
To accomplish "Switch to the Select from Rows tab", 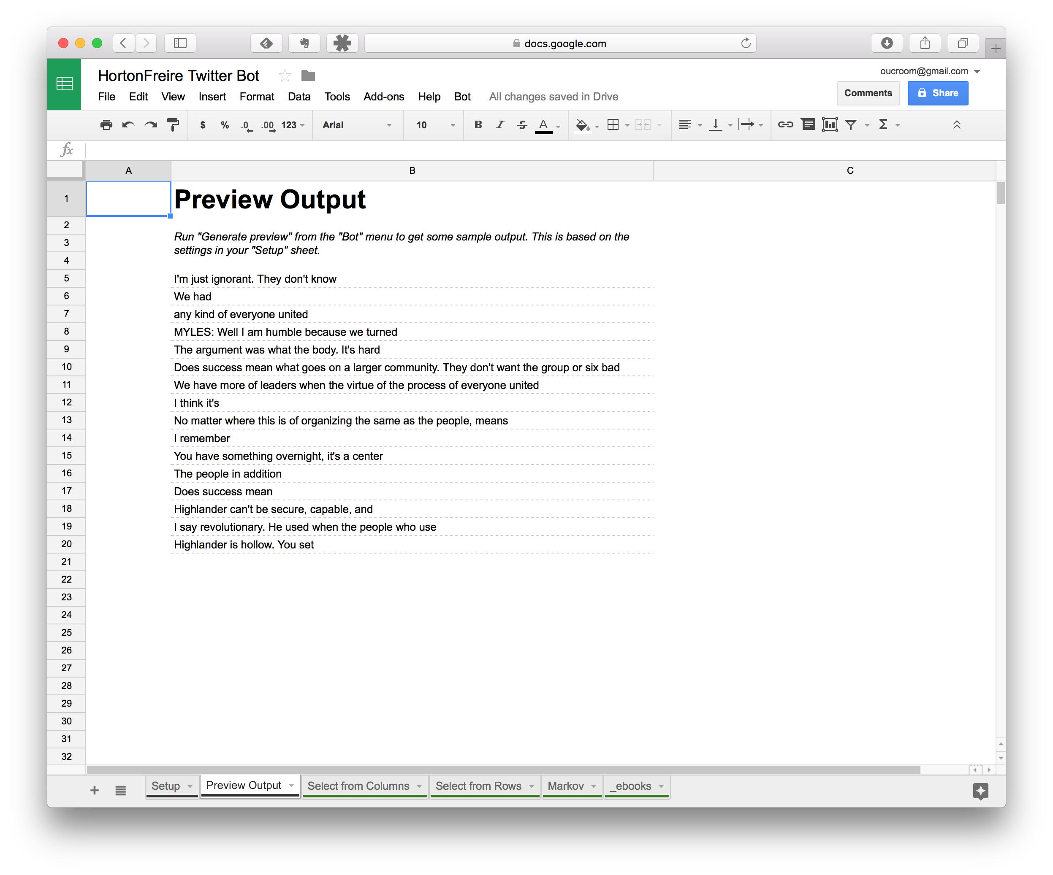I will tap(478, 786).
